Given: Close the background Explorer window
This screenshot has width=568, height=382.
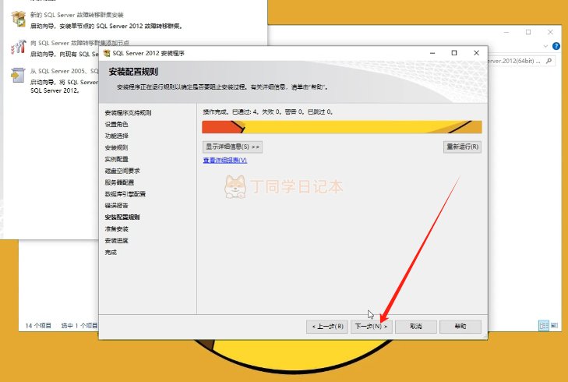Looking at the screenshot, I should point(550,32).
